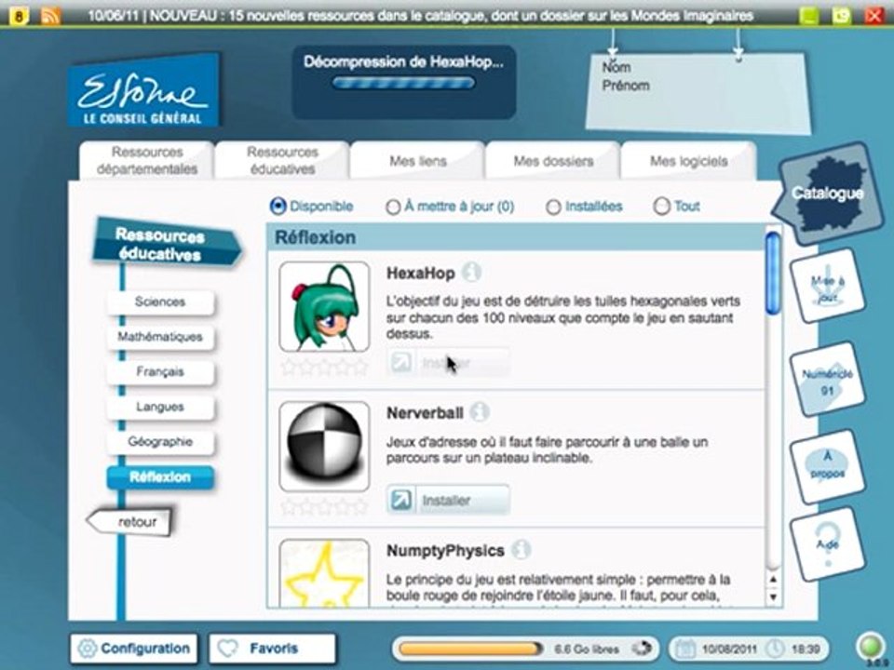Viewport: 894px width, 670px height.
Task: Select the Géographie category
Action: tap(160, 441)
